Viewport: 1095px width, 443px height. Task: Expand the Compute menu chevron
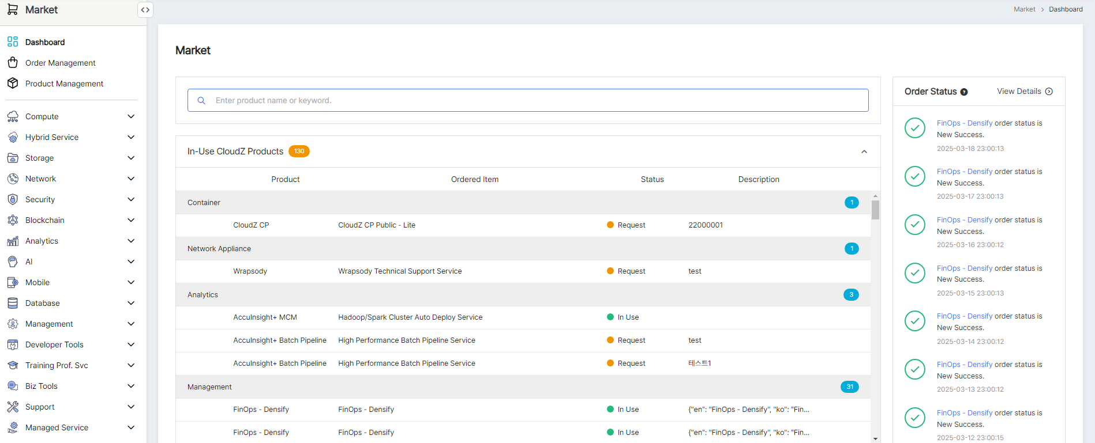point(131,116)
